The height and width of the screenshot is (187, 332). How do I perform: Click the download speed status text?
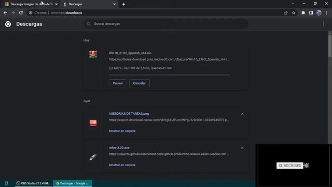141,68
